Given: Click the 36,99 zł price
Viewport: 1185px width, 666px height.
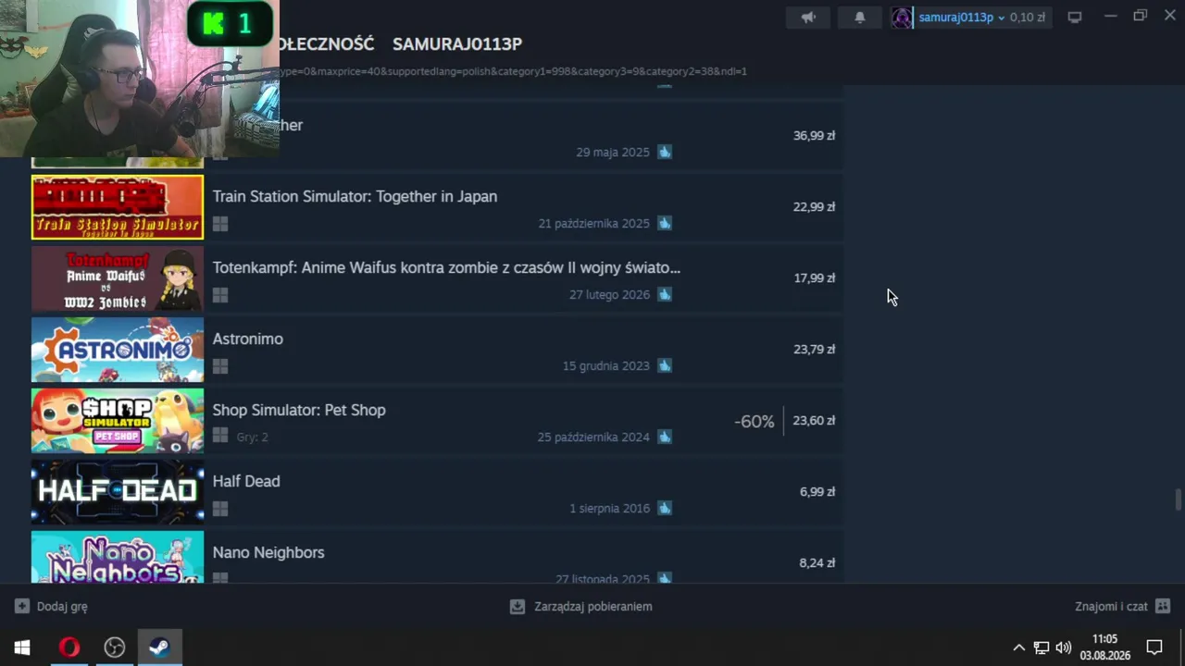Looking at the screenshot, I should point(814,135).
